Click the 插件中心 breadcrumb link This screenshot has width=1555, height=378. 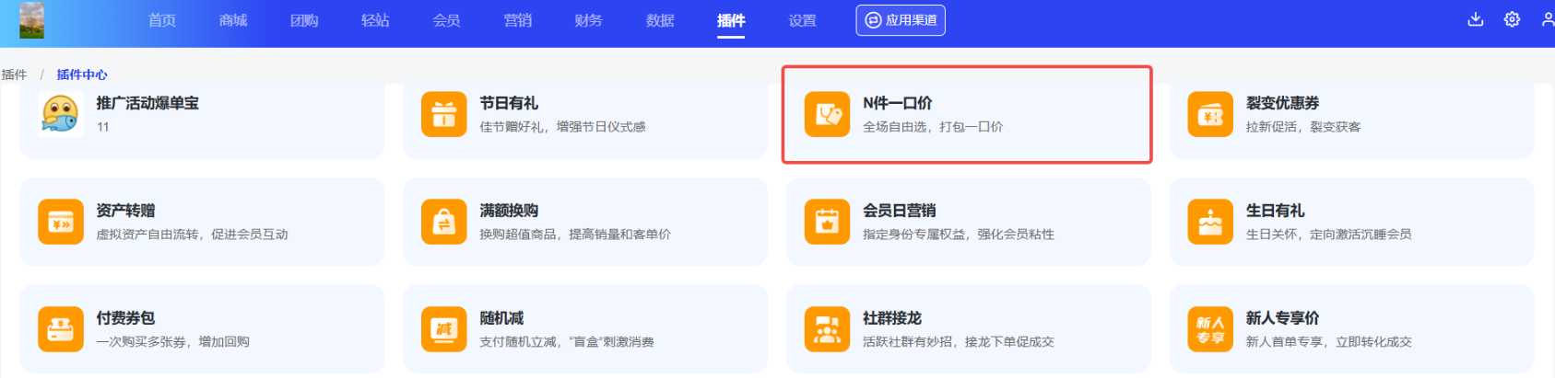click(82, 74)
